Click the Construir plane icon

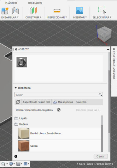point(33,10)
